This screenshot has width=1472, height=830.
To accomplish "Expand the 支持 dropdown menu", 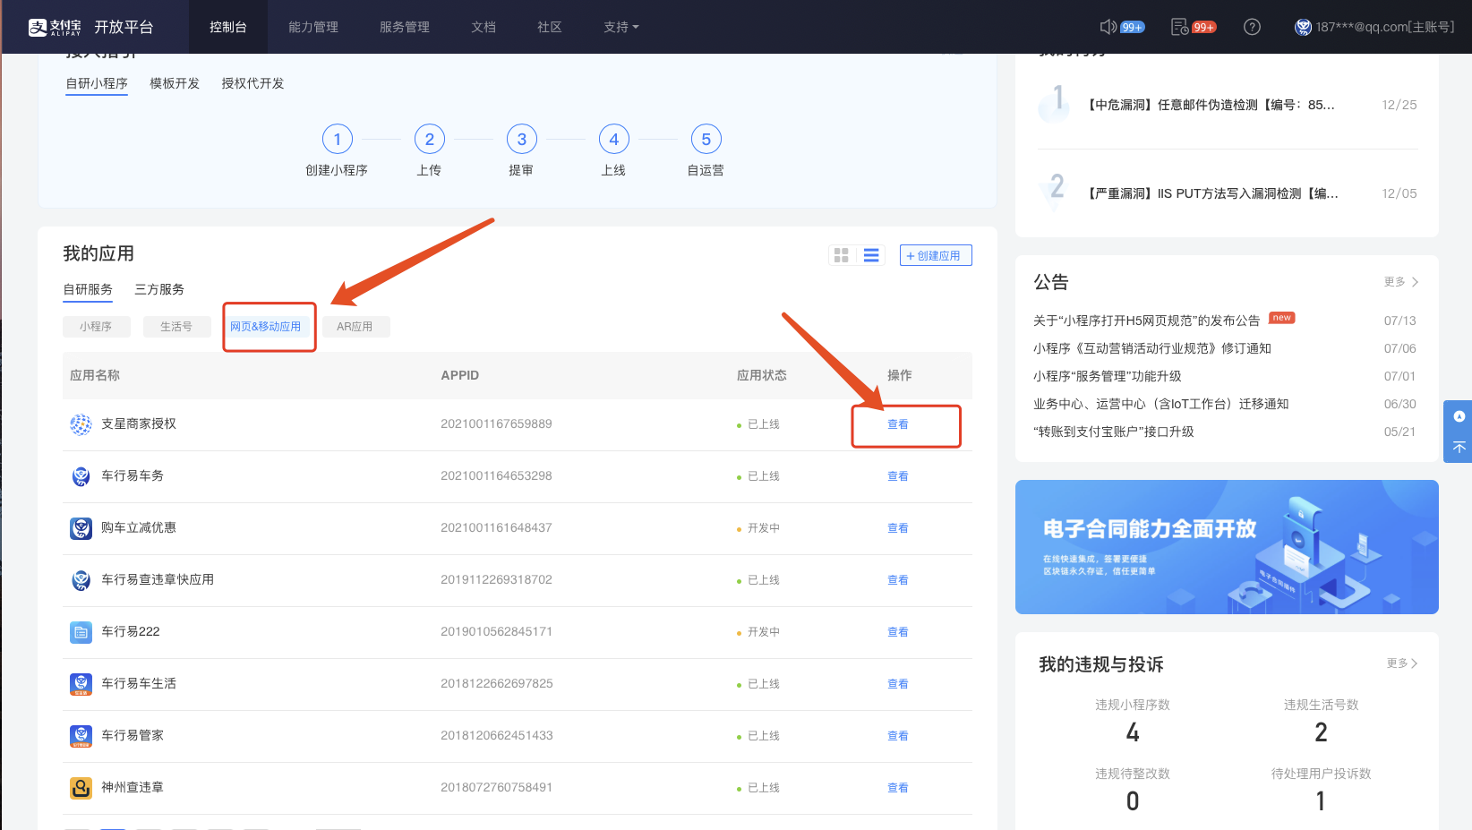I will pos(621,27).
